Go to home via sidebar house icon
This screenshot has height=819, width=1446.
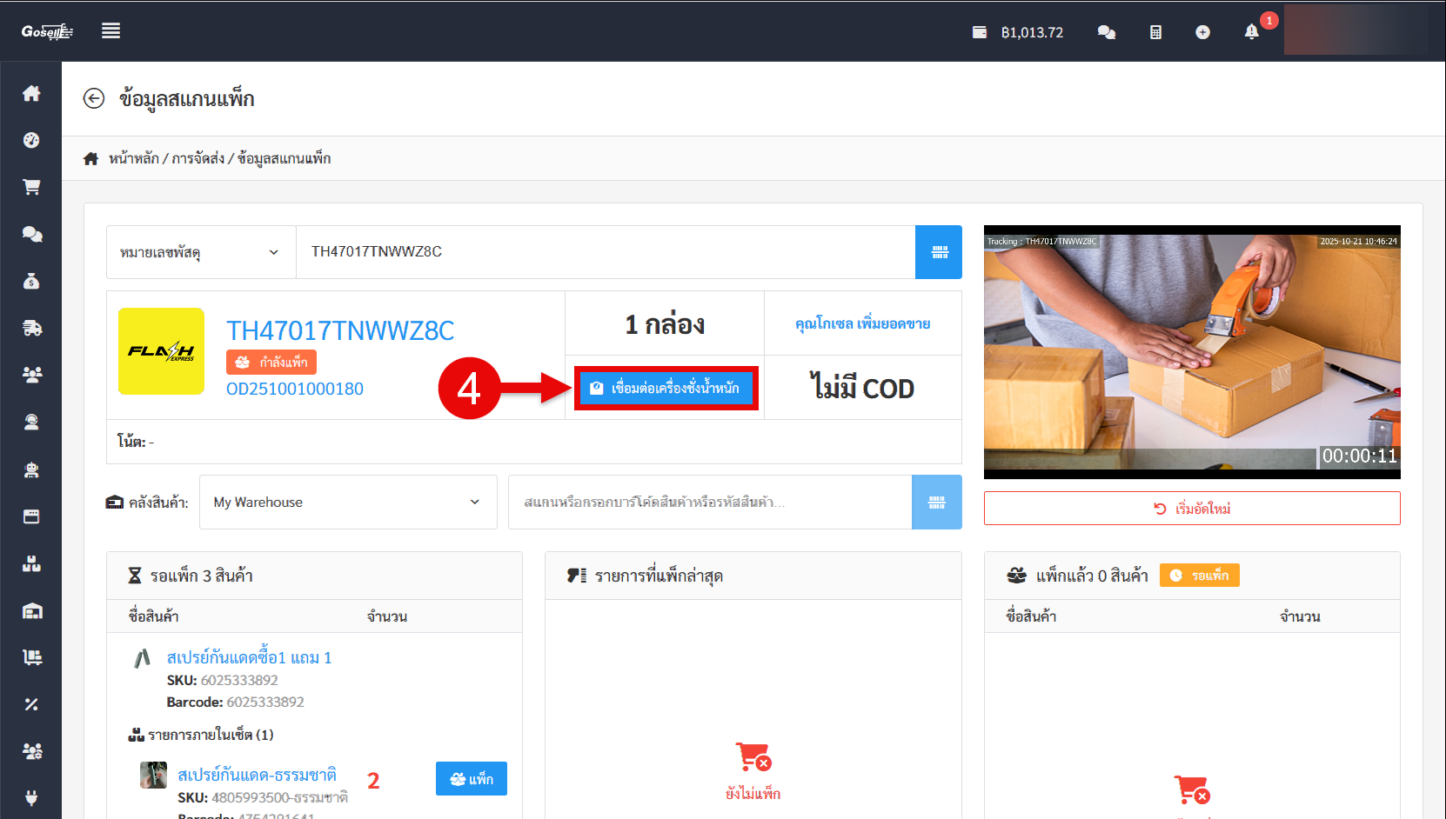(31, 93)
